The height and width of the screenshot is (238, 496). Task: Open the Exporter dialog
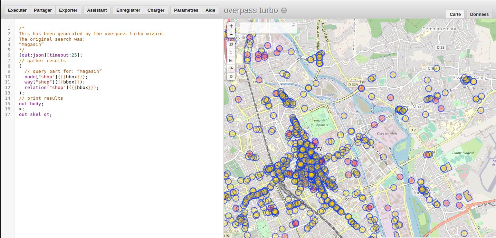(68, 10)
